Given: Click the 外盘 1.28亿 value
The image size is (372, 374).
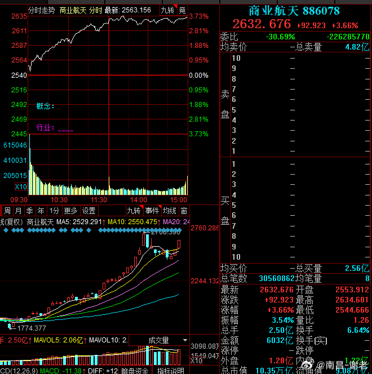Looking at the screenshot, I should click(x=281, y=360).
